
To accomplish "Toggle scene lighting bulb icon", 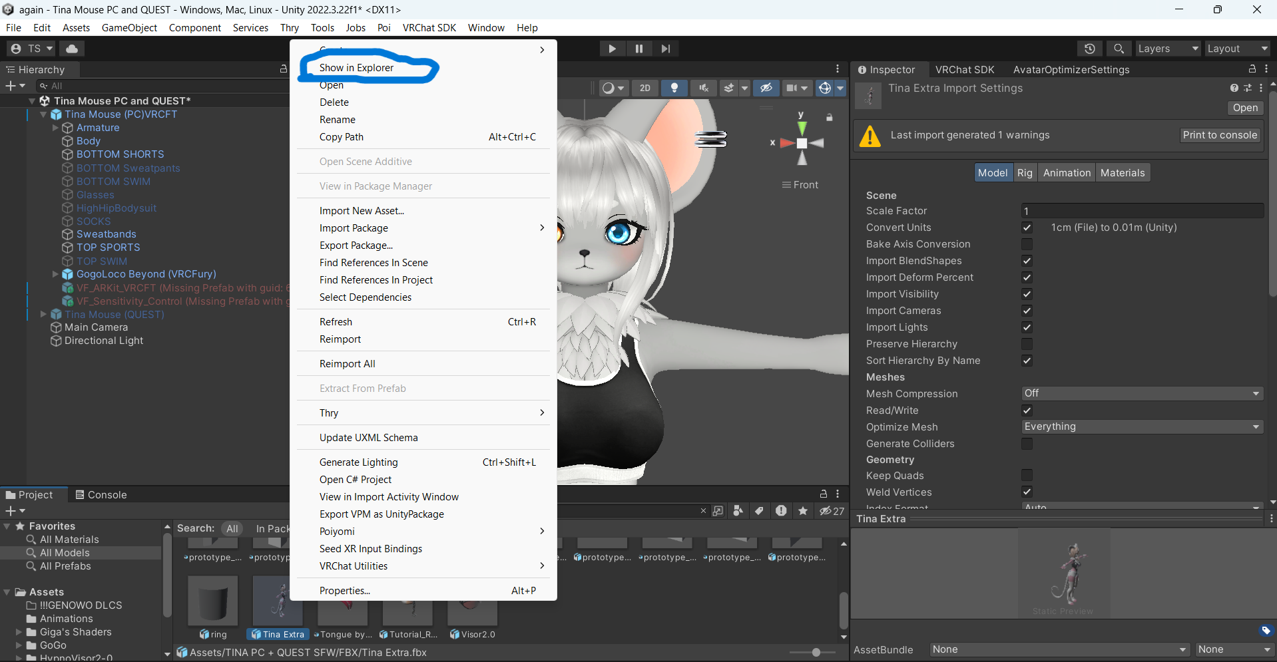I will tap(674, 88).
